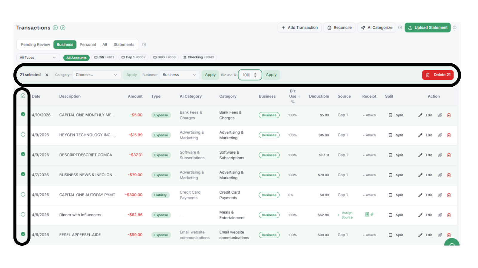Edit pencil for CAPITAL ONE MONTHLY ME... row
The image size is (478, 268).
pos(420,115)
